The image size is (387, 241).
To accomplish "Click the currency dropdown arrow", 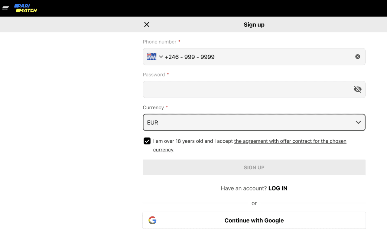I will tap(358, 122).
